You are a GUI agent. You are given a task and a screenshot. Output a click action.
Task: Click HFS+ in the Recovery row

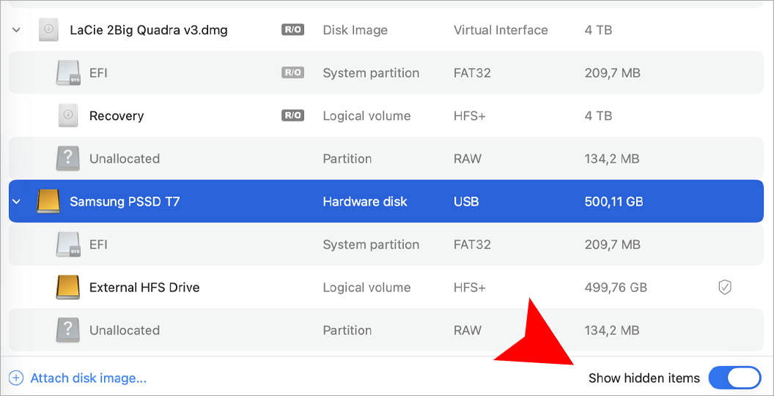pyautogui.click(x=469, y=116)
